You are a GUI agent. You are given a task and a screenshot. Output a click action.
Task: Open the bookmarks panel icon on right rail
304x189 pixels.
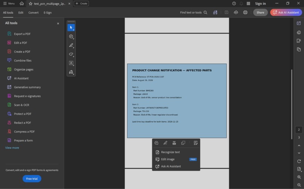[299, 41]
